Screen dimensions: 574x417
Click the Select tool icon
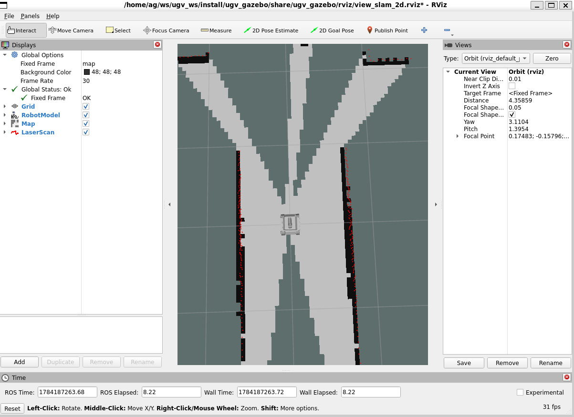tap(110, 30)
